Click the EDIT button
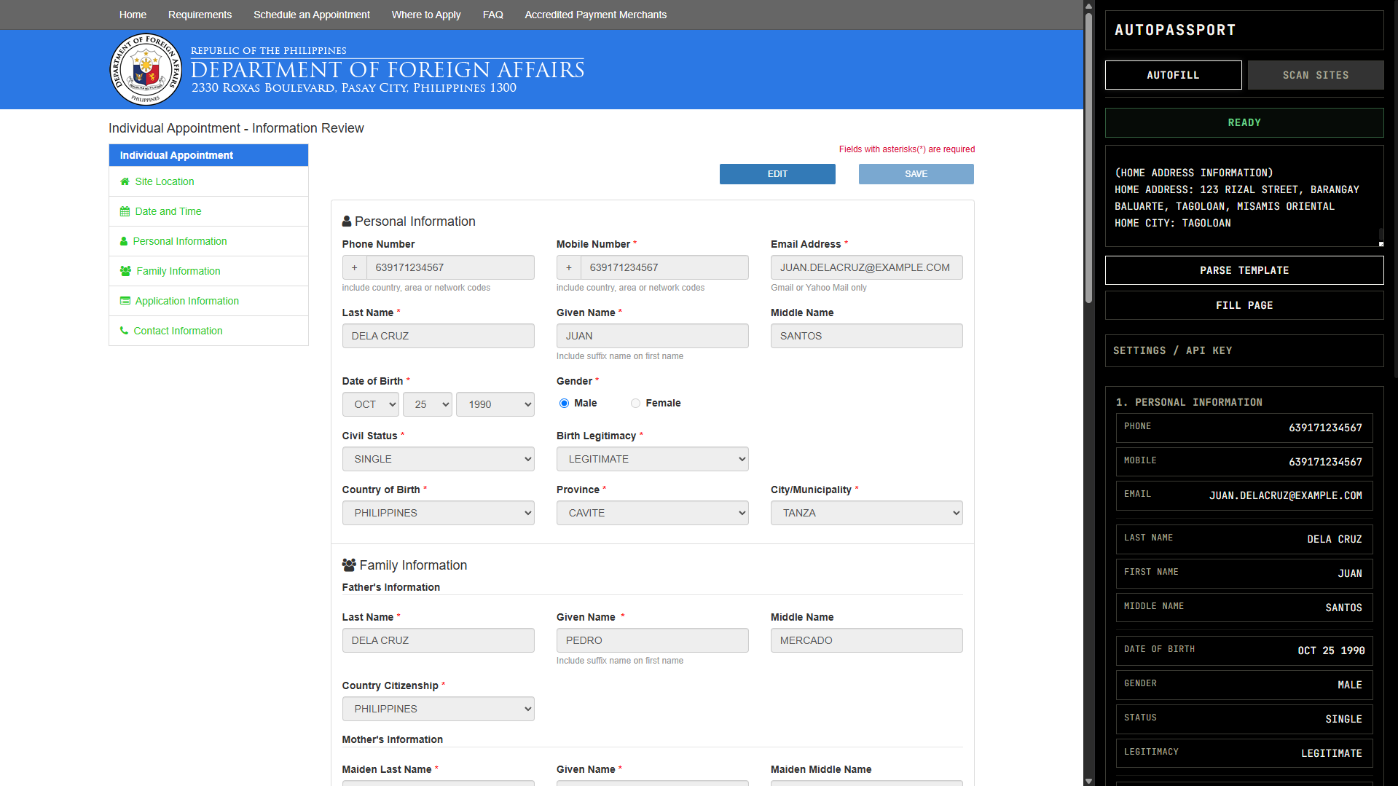1398x786 pixels. 777,174
